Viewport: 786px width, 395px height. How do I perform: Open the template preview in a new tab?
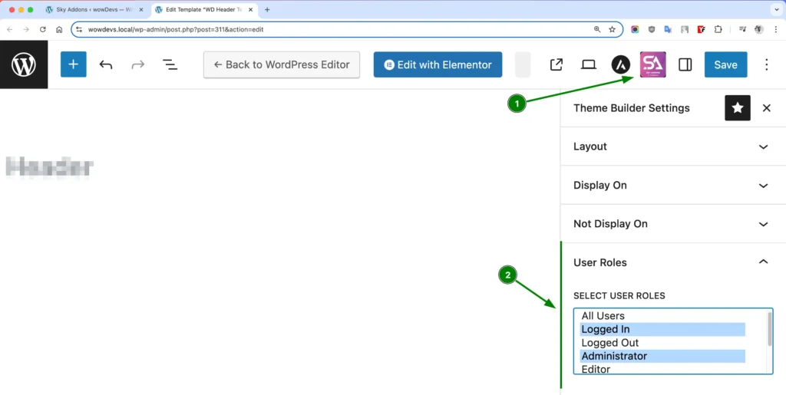pos(556,64)
